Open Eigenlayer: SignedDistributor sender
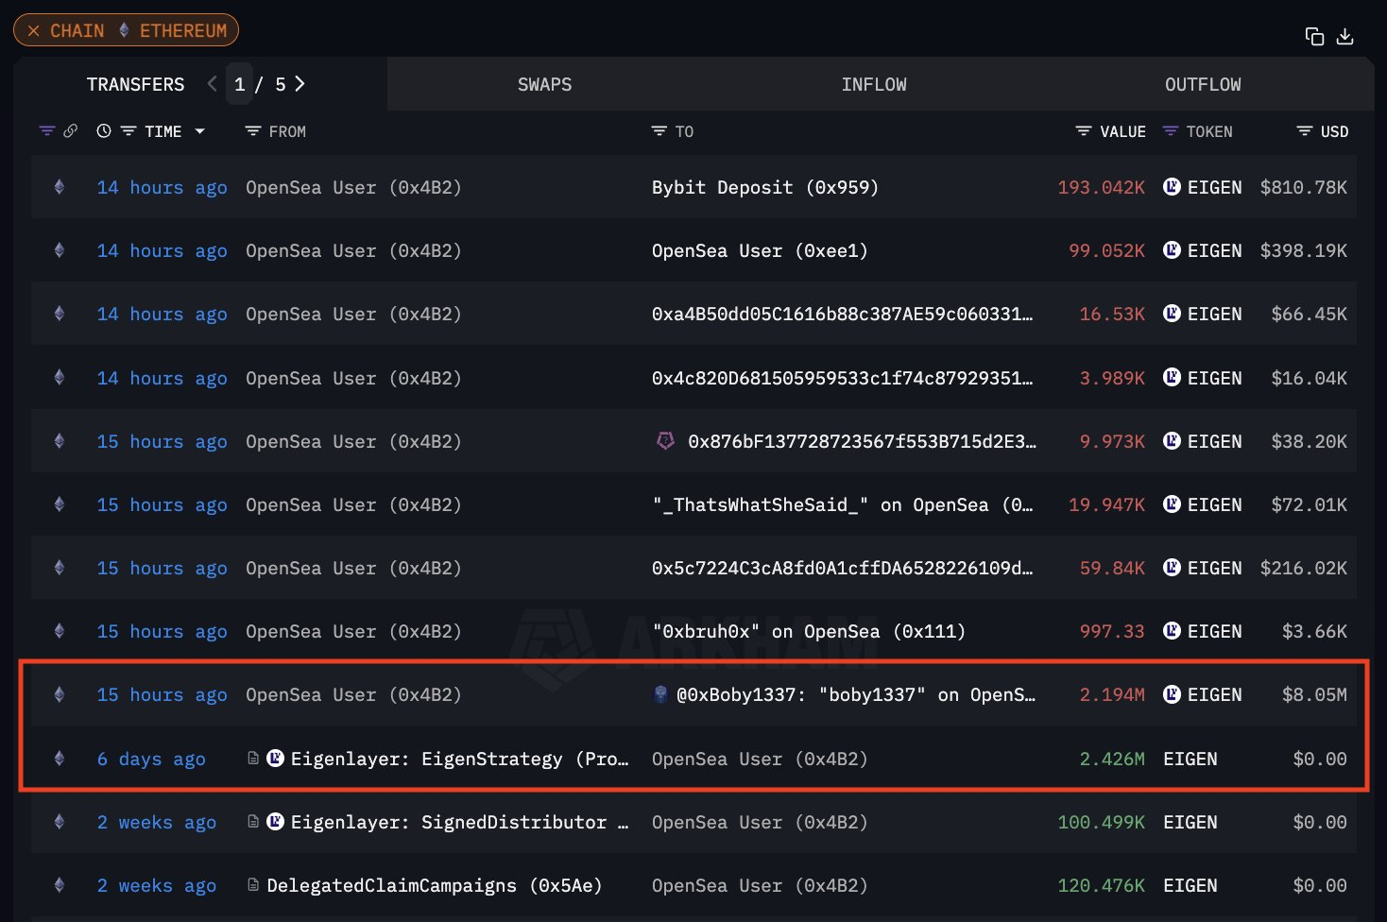 459,822
